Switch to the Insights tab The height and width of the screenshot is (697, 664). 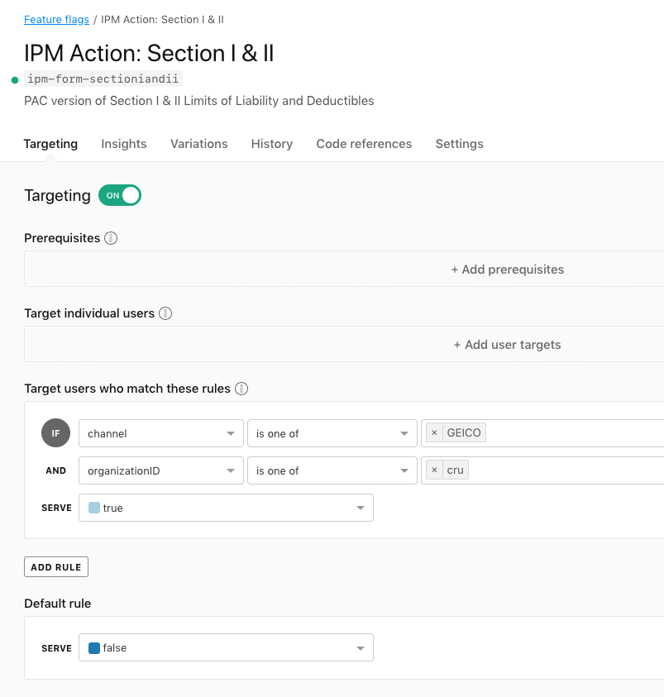(124, 144)
